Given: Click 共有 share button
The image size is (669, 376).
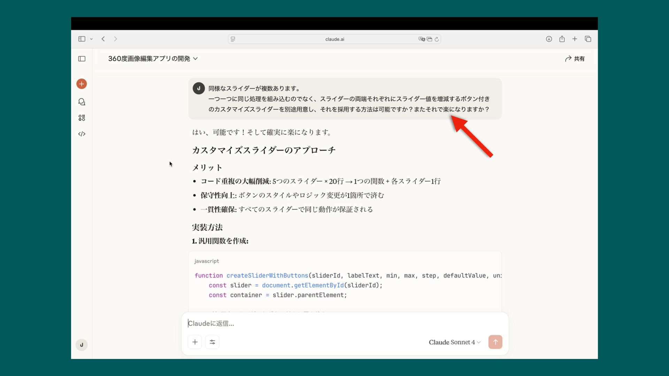Looking at the screenshot, I should [x=575, y=59].
